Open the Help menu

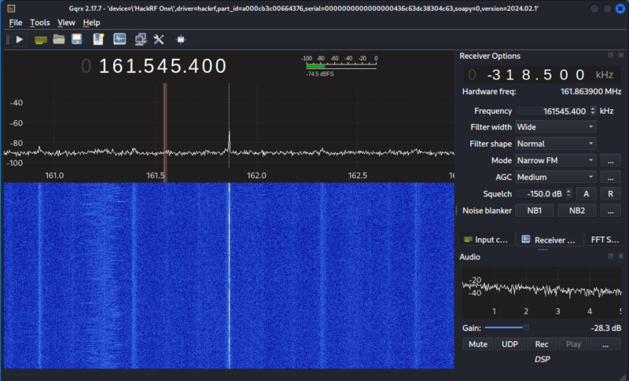coord(91,23)
